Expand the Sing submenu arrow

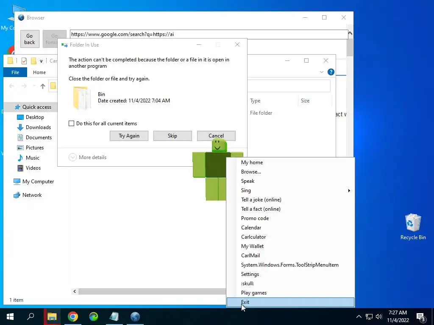[349, 190]
